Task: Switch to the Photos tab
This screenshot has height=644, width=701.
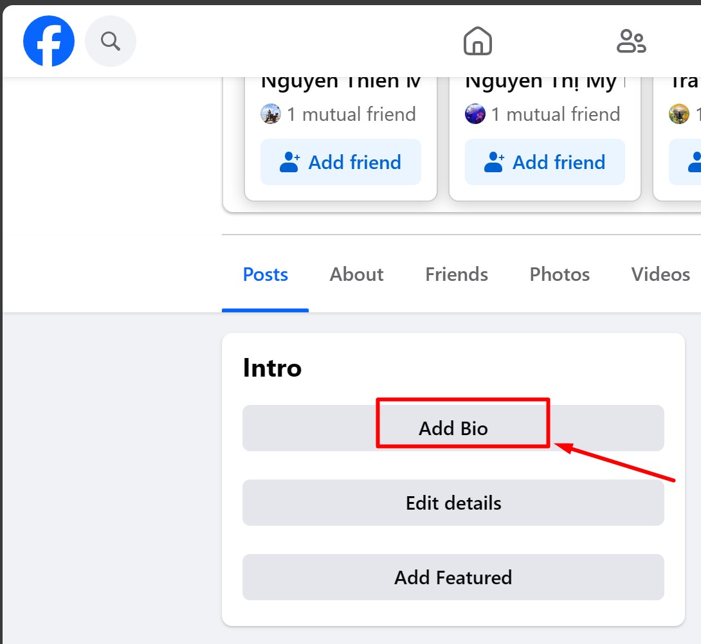Action: tap(560, 274)
